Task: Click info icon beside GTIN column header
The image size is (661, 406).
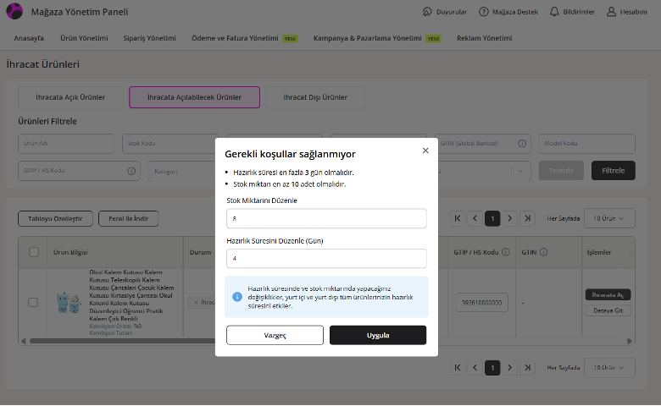Action: point(543,252)
